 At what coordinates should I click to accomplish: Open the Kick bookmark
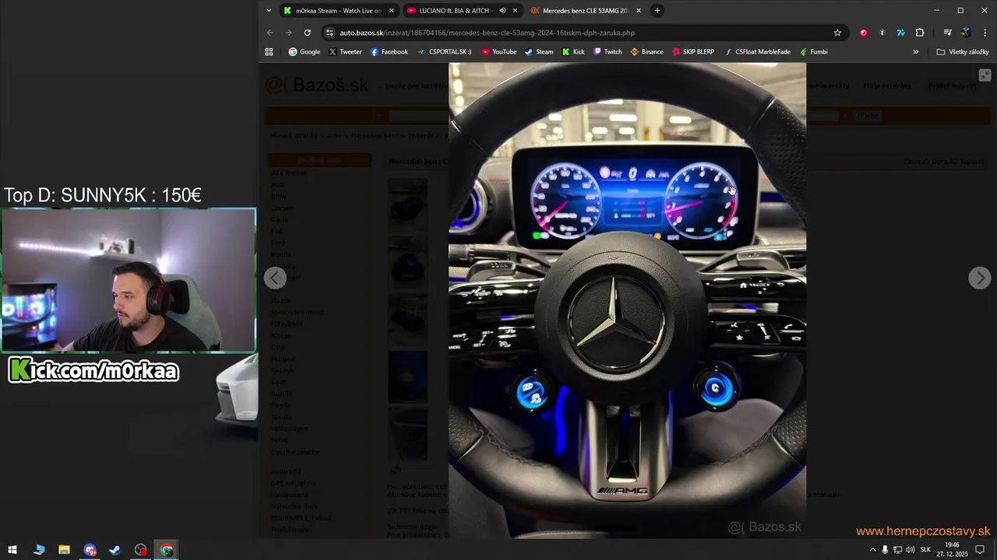[572, 52]
